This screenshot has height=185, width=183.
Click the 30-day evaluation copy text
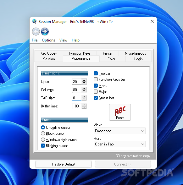pos(133,156)
